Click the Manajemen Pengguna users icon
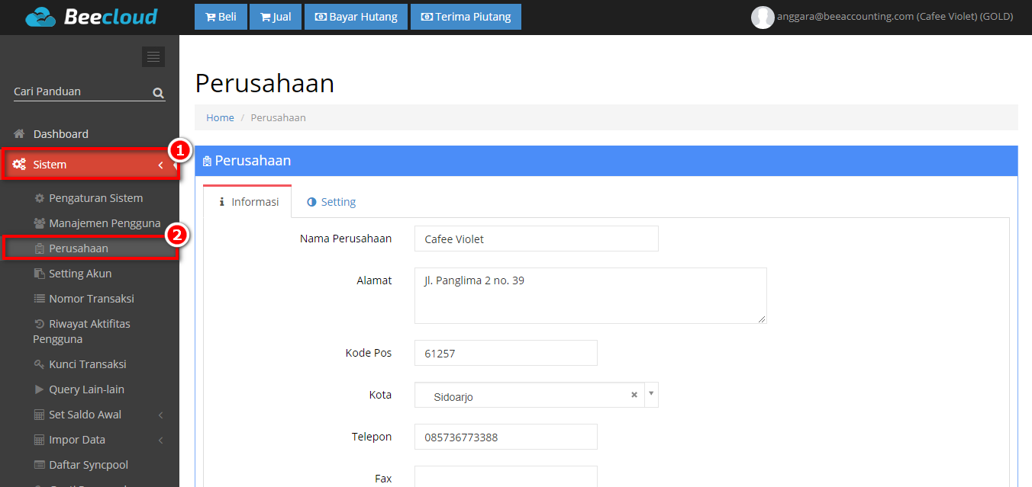 point(40,223)
